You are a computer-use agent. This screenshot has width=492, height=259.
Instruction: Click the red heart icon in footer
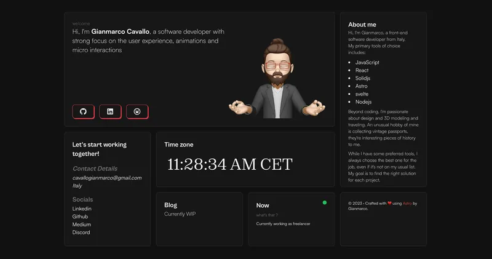[390, 204]
